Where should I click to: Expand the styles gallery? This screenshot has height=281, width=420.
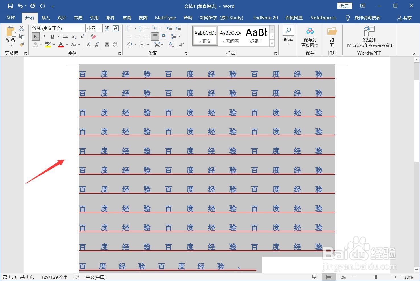(x=272, y=43)
